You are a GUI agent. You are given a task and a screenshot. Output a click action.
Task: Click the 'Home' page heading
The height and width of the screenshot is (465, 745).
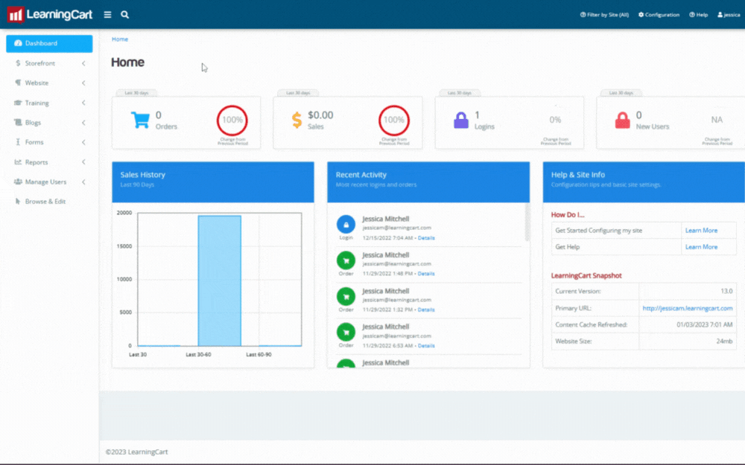pyautogui.click(x=128, y=62)
